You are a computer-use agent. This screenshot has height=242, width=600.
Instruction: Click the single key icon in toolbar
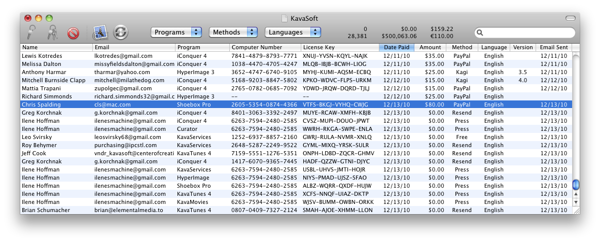click(x=31, y=32)
